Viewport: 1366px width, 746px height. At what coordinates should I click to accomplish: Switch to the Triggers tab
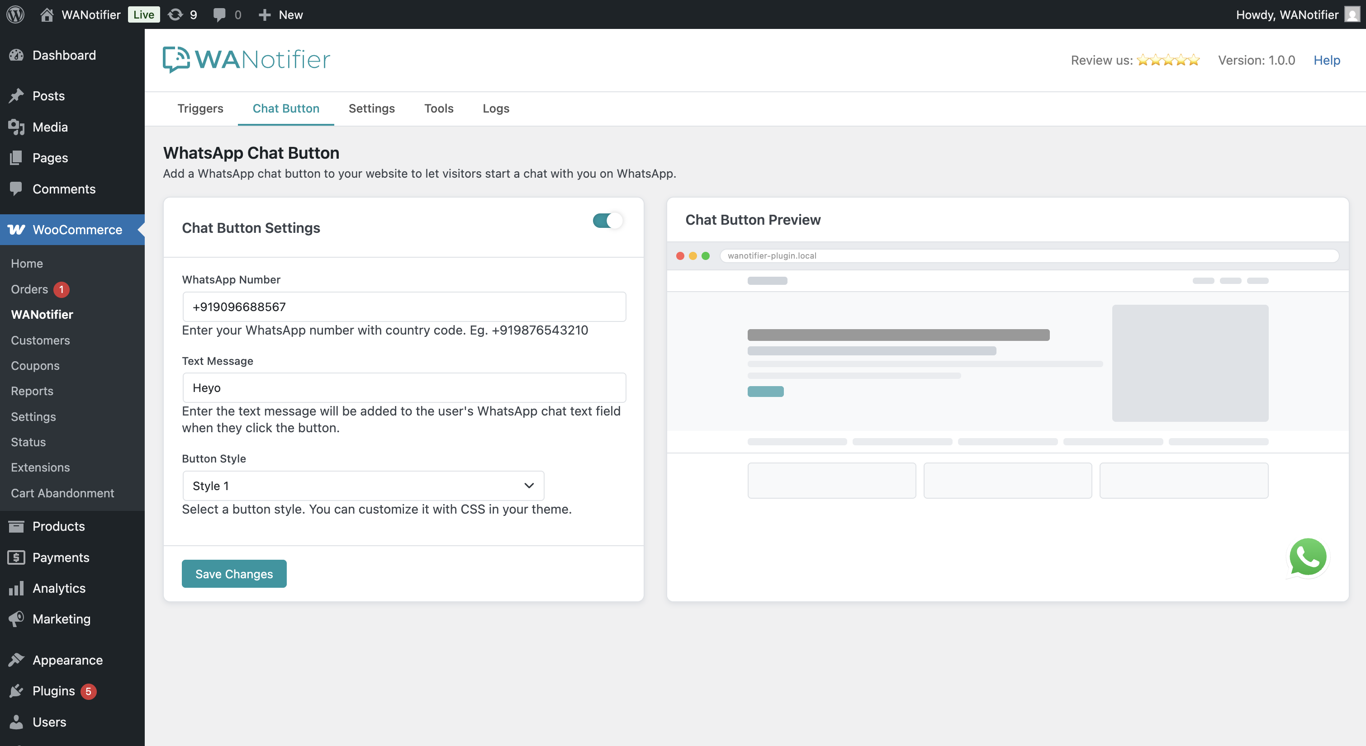pos(200,108)
